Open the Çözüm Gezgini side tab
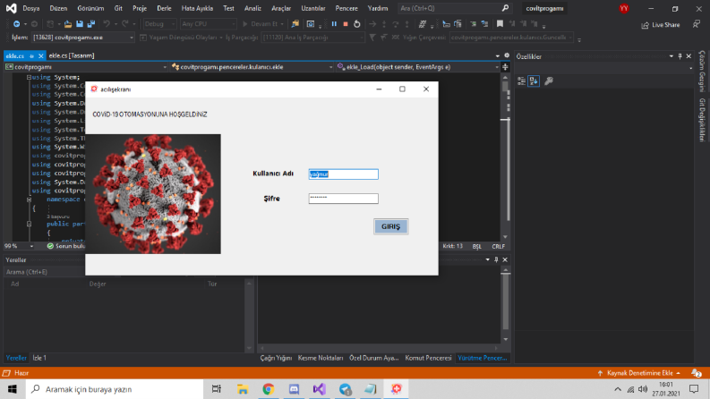The width and height of the screenshot is (710, 399). (x=702, y=72)
